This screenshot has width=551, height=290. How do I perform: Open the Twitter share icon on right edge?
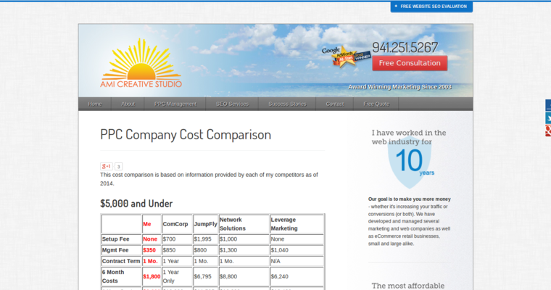pos(548,118)
